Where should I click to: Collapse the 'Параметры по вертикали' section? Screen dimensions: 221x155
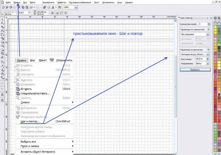pyautogui.click(x=209, y=50)
